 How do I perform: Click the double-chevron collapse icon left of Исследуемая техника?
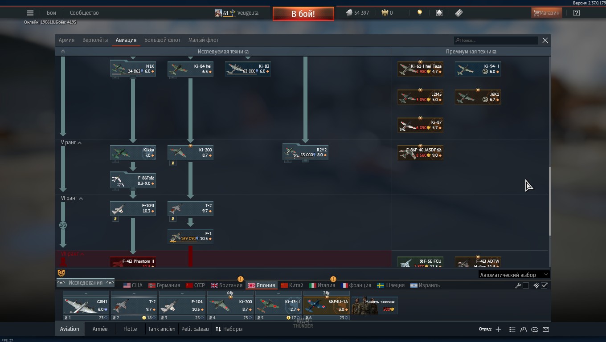[x=63, y=51]
